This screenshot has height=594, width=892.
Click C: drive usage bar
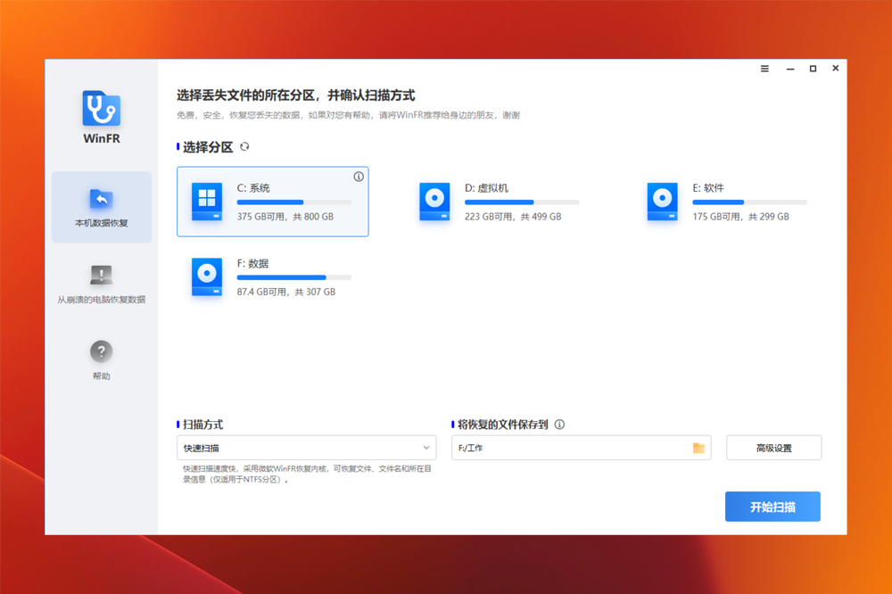294,202
